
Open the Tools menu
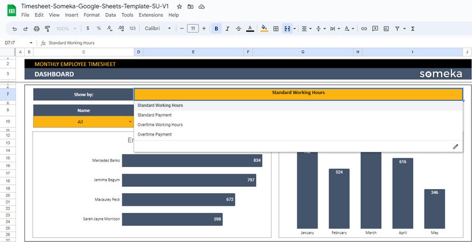tap(127, 15)
